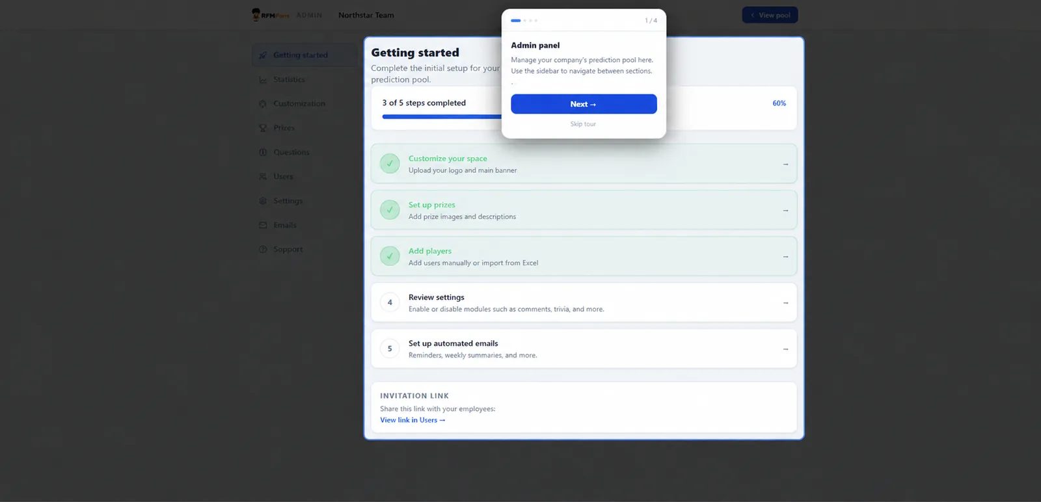Open the Customization sidebar section
Viewport: 1041px width, 502px height.
point(304,104)
